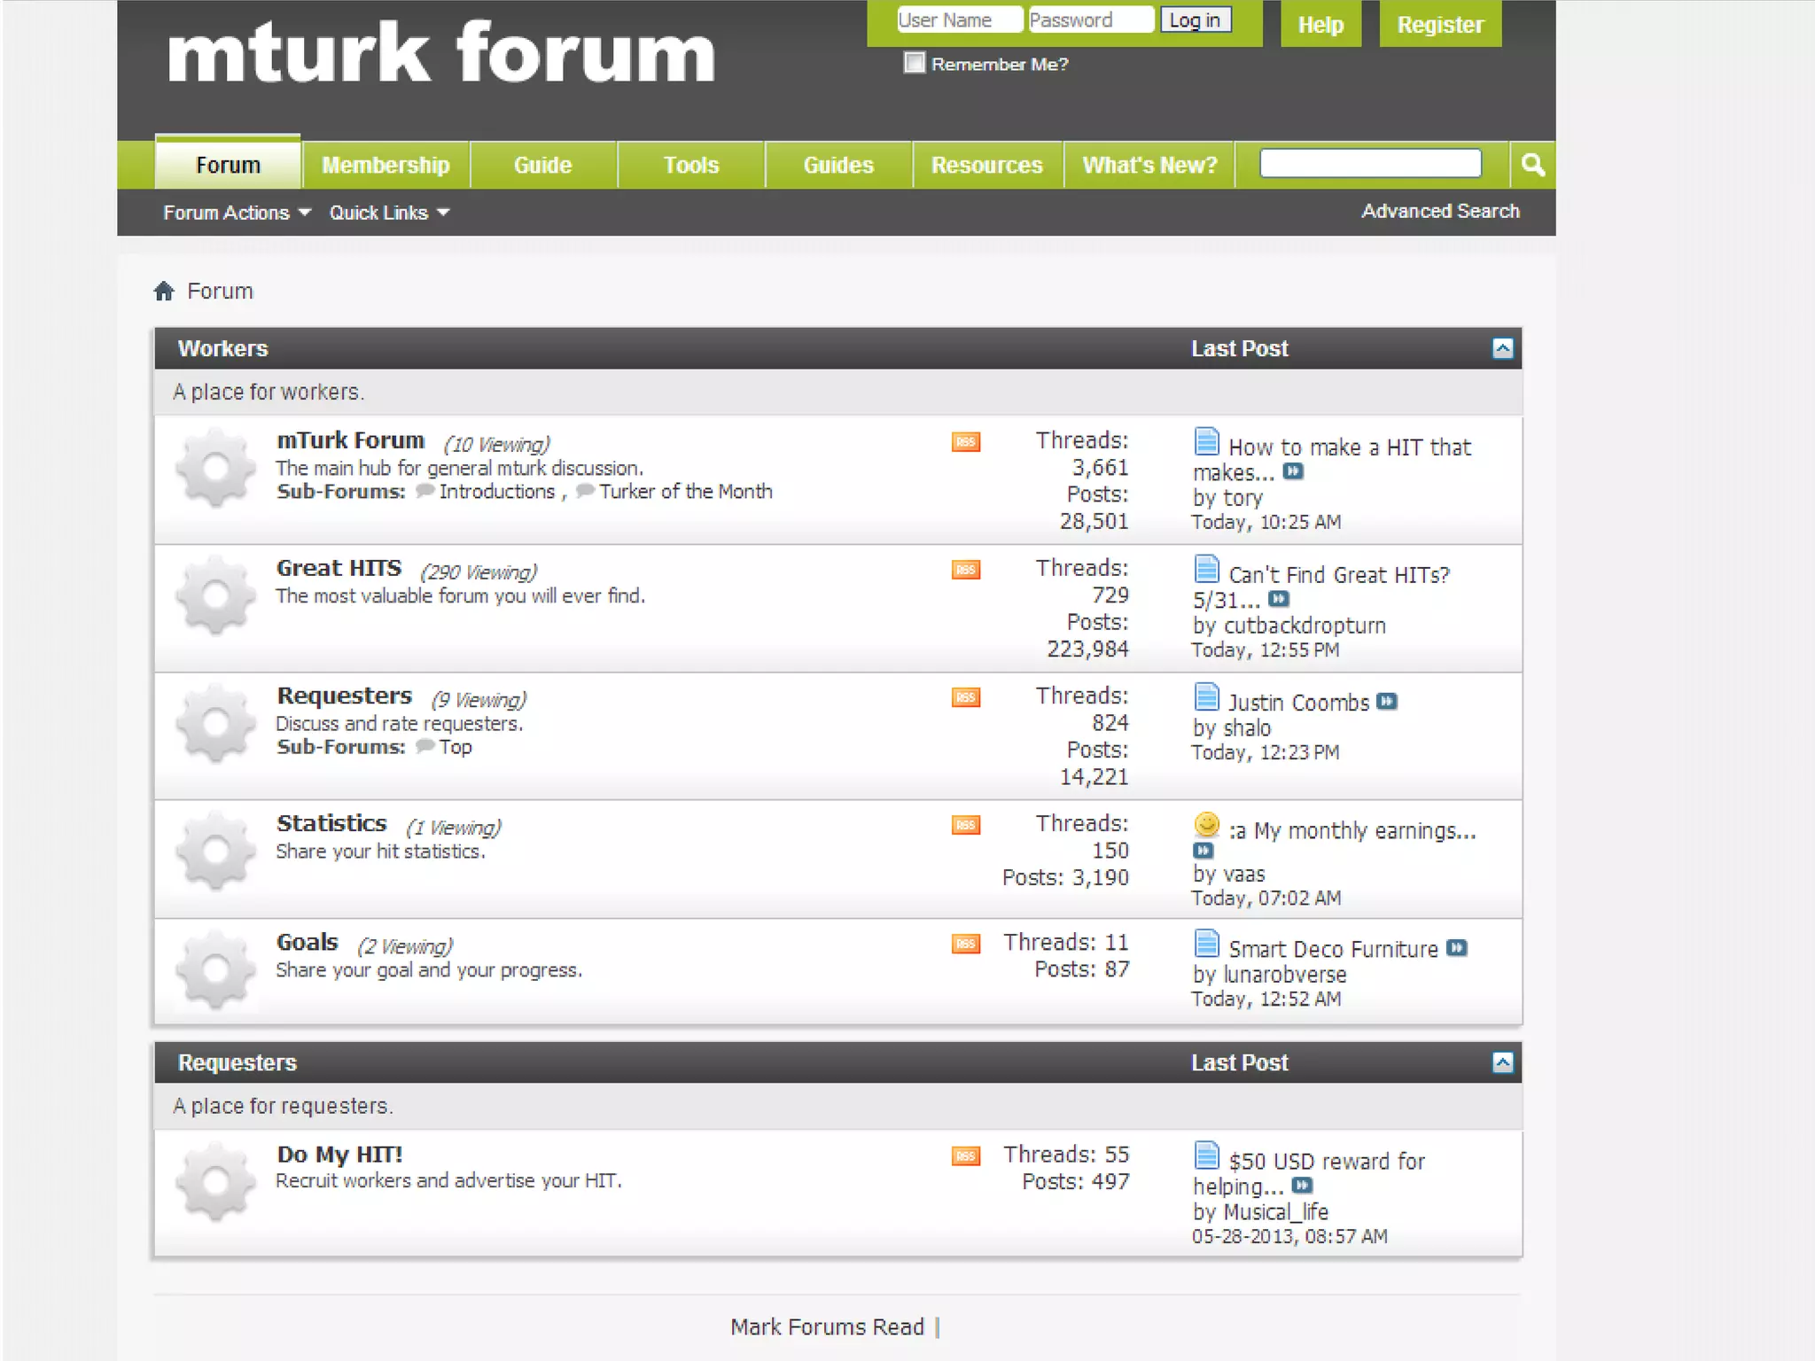
Task: Open the Forum Actions dropdown
Action: (x=237, y=213)
